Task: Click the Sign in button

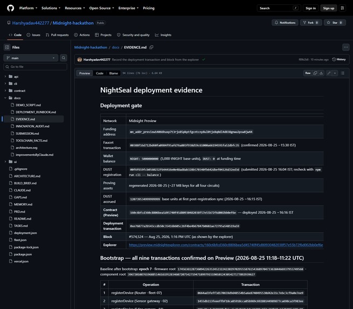Action: tap(310, 8)
